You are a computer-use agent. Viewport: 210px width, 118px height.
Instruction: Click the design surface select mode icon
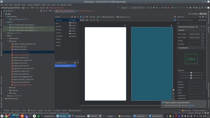81,17
